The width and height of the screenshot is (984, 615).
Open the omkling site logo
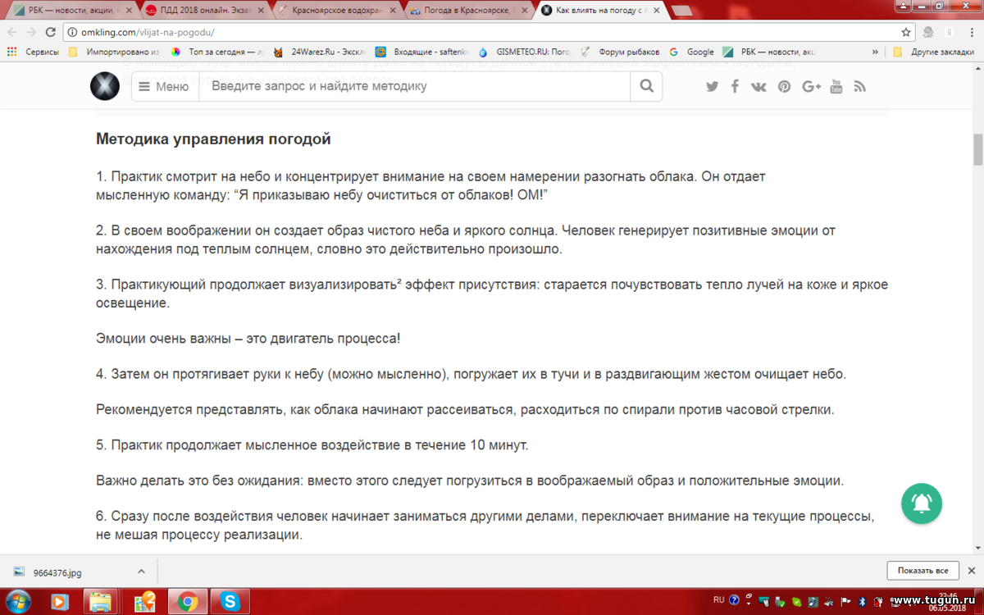click(105, 86)
